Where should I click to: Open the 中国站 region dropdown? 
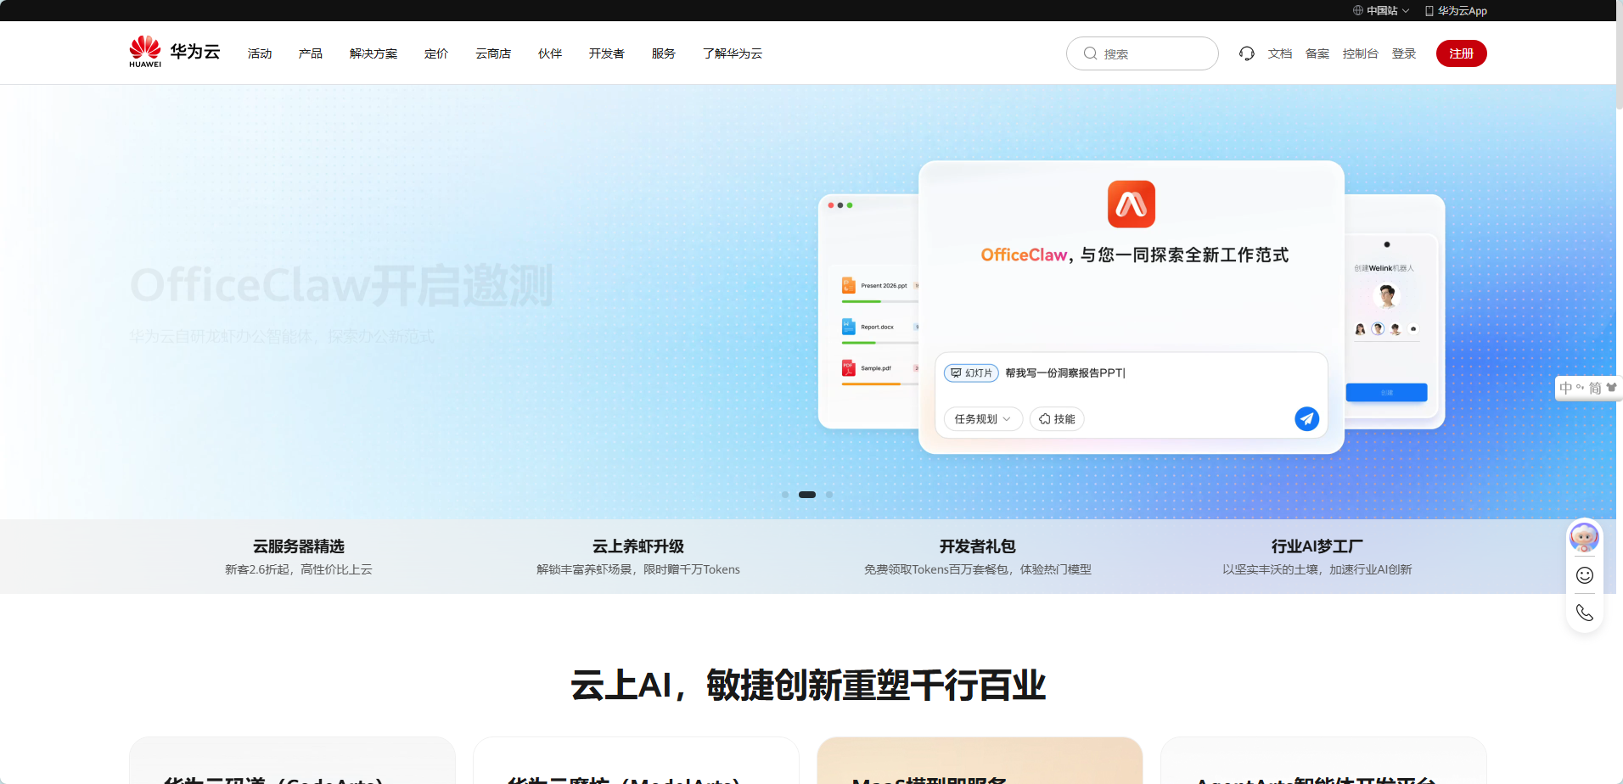1382,11
